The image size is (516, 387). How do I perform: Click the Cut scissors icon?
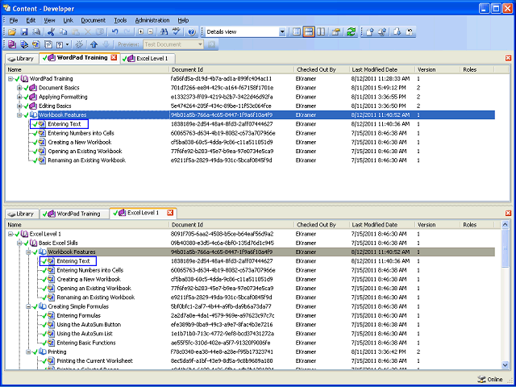click(51, 32)
